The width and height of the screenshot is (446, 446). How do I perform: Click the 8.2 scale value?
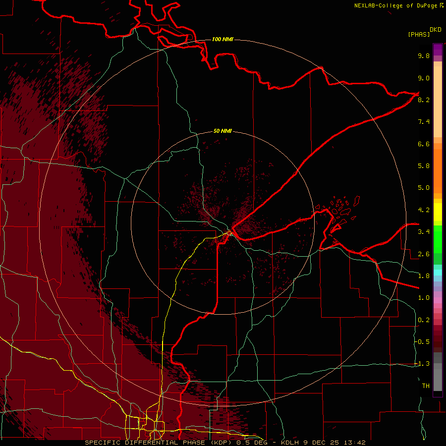click(424, 100)
